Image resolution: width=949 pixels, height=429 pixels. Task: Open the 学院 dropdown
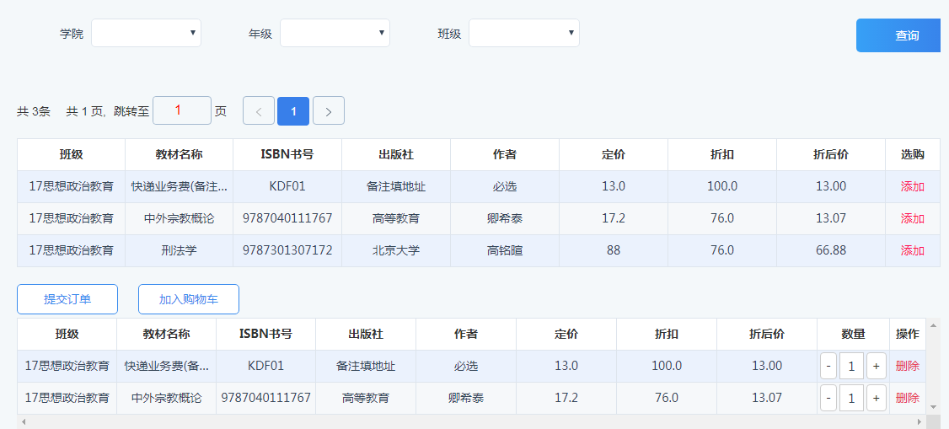click(x=146, y=33)
